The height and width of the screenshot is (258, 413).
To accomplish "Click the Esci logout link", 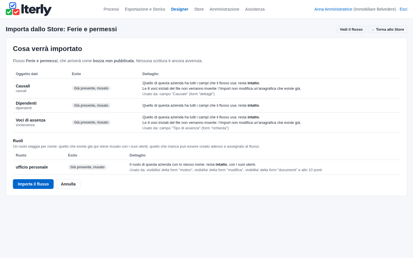I will click(404, 9).
